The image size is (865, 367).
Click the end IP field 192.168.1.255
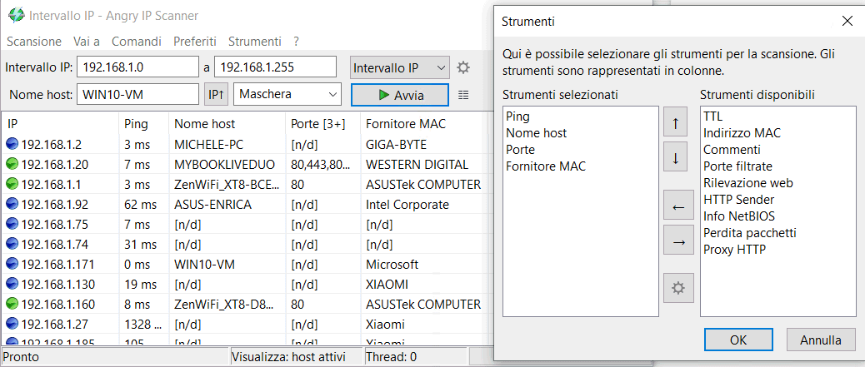click(275, 67)
